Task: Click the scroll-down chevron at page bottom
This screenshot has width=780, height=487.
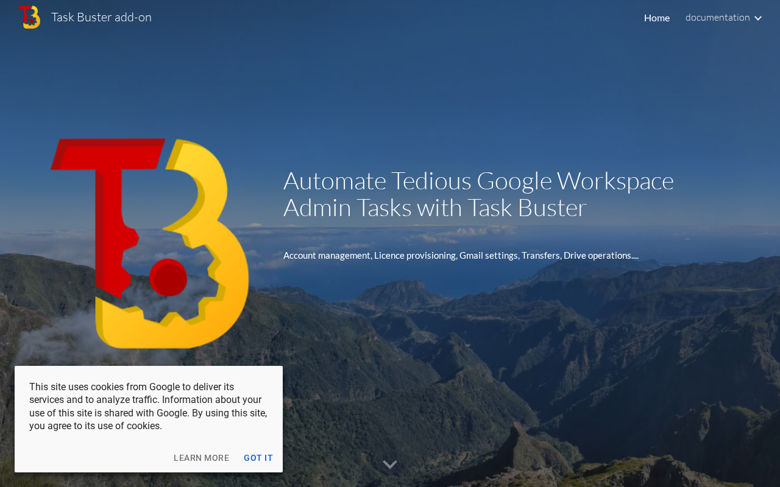Action: point(390,464)
